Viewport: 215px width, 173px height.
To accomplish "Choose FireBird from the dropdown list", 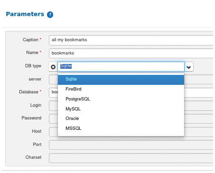I will 121,89.
